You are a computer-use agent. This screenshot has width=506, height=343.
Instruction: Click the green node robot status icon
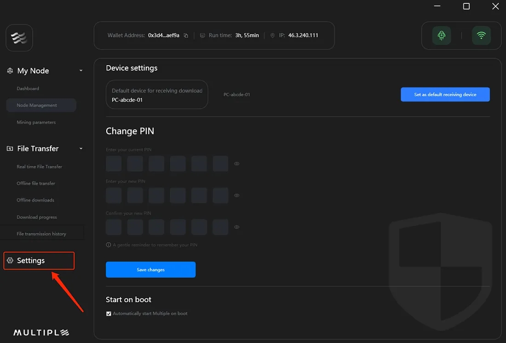point(441,35)
